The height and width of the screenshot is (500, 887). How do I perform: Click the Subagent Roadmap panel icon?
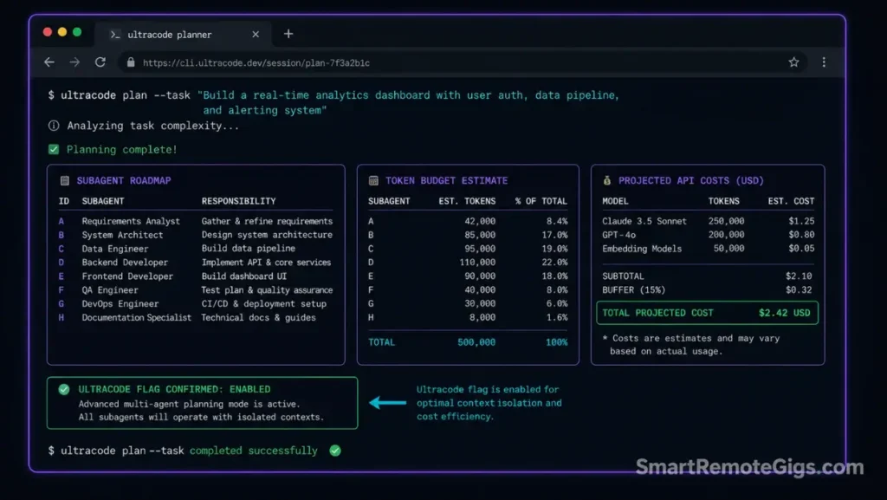click(64, 180)
